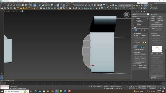
Task: Toggle the Percent Snap icon
Action: coord(67,5)
